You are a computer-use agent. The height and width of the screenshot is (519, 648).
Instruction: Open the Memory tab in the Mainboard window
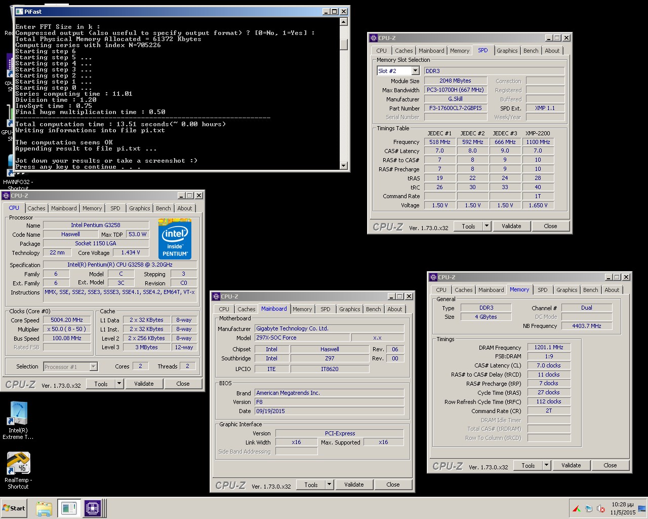click(x=302, y=309)
